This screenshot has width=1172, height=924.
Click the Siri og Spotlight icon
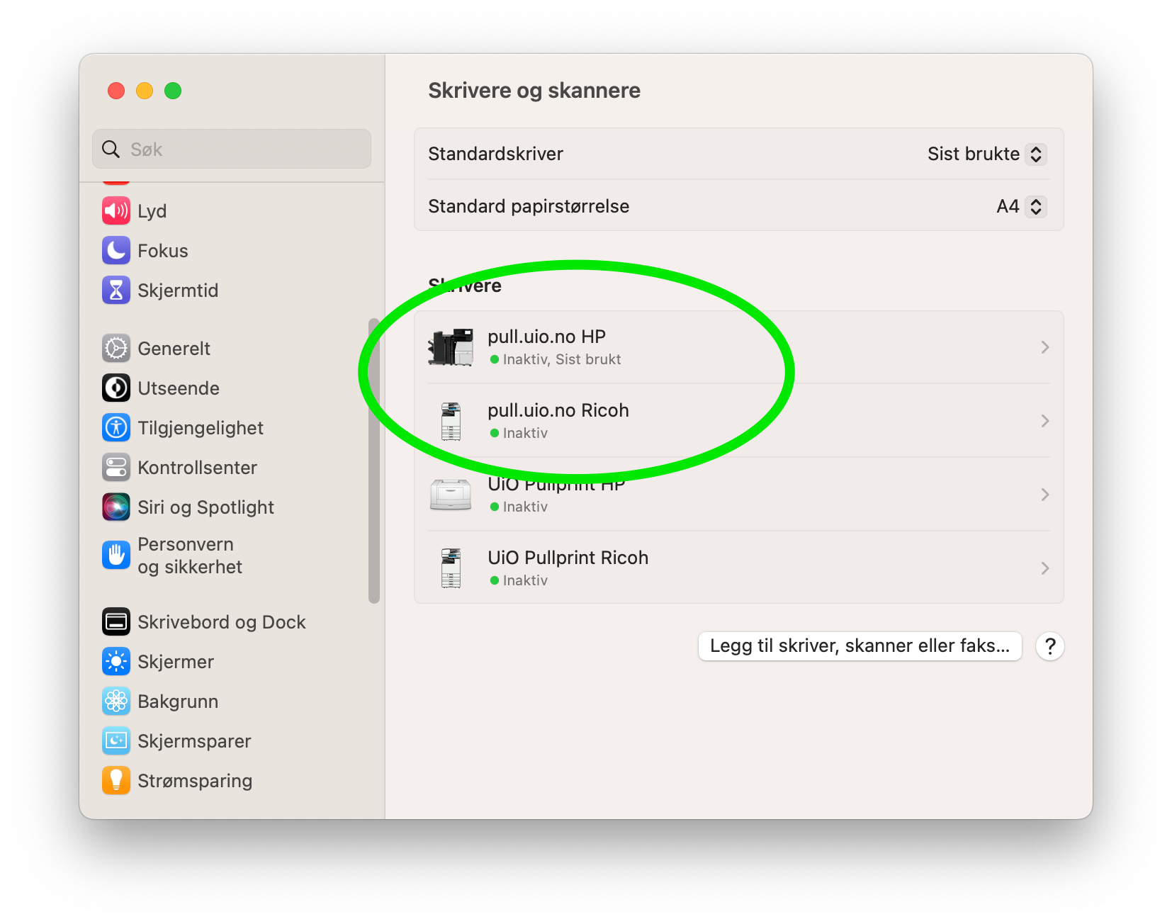coord(116,507)
